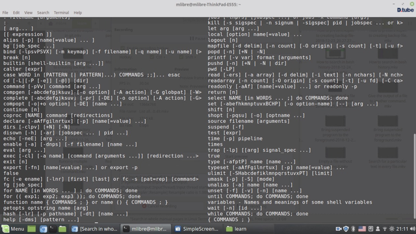Open the Search menu
The image size is (416, 234).
coord(43,12)
